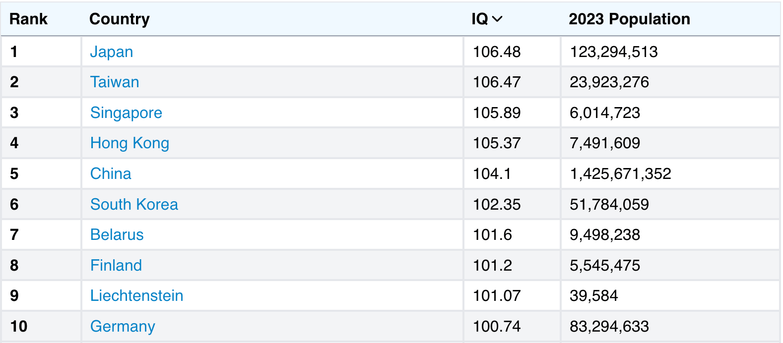Sort the table by Country column

point(120,19)
